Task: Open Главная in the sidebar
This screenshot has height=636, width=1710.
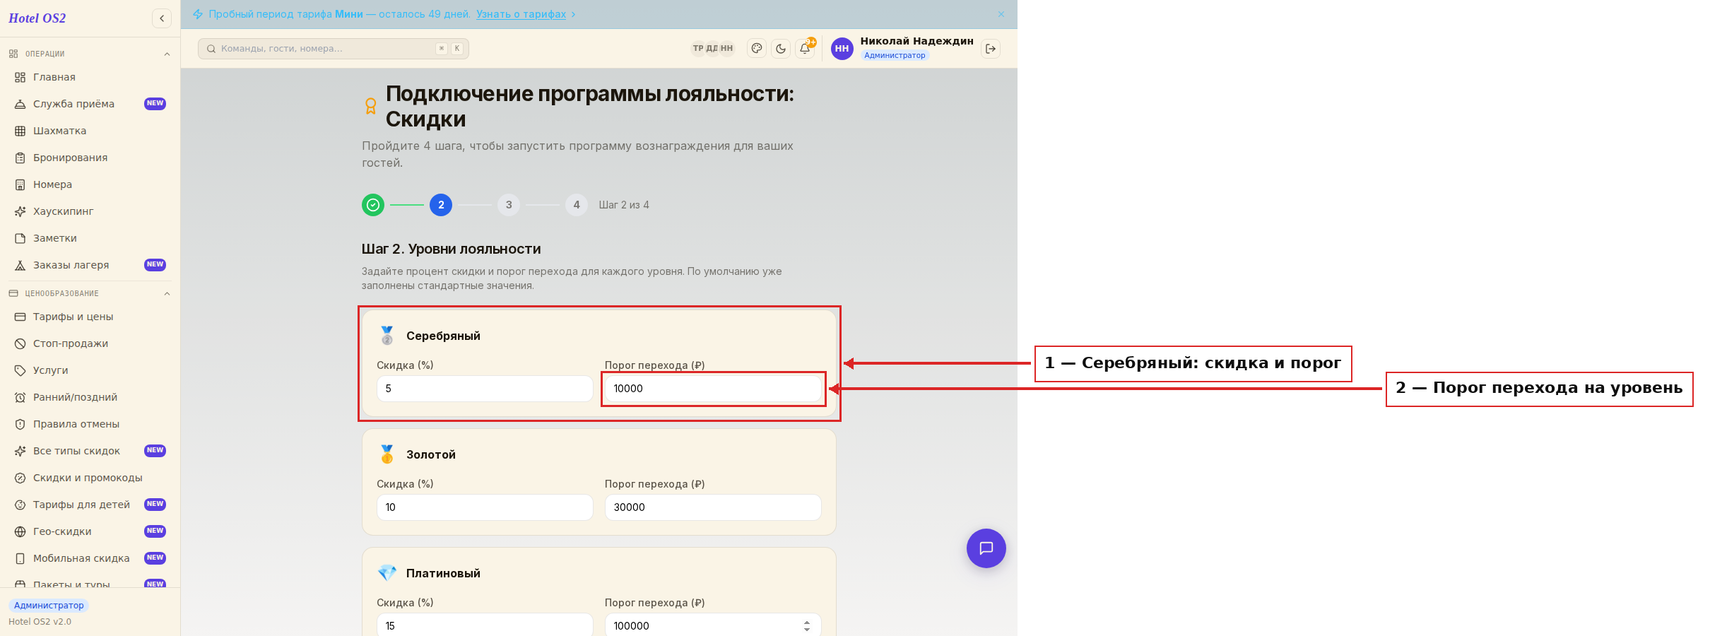Action: coord(90,77)
